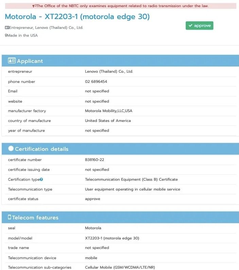Click the Applicant ID card icon
The width and height of the screenshot is (239, 270).
coord(12,60)
